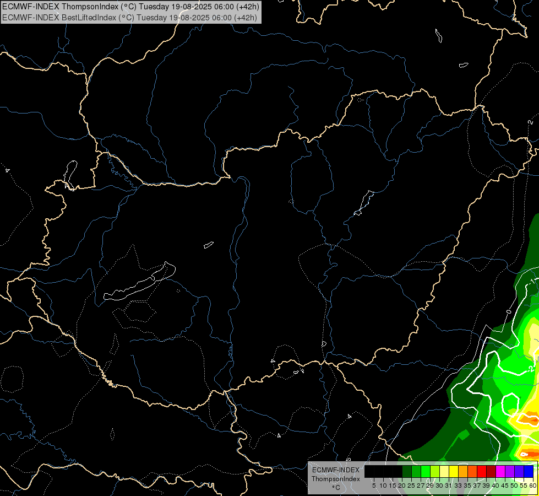Viewport: 539px width, 496px height.
Task: Click the legend's 'ECMWF-INDEX' label
Action: click(x=336, y=470)
